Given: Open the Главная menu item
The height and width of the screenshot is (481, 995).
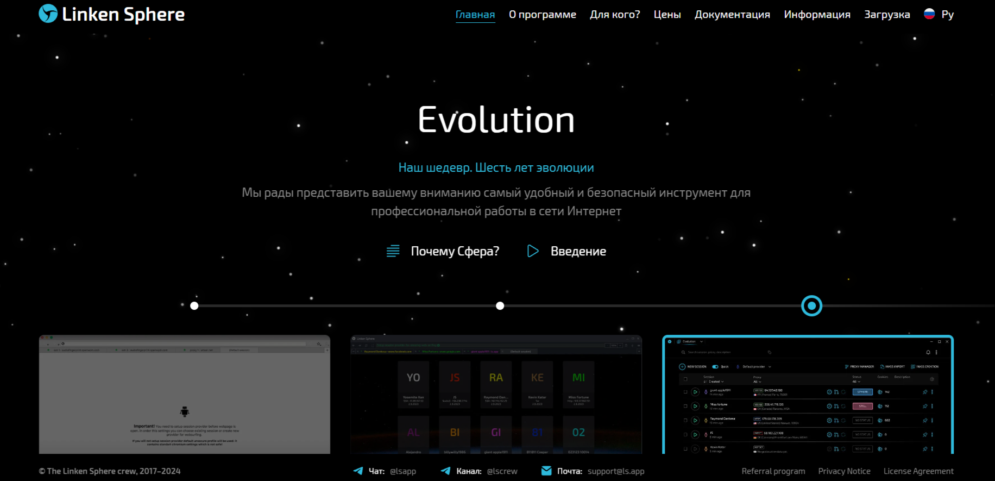Looking at the screenshot, I should pos(475,15).
